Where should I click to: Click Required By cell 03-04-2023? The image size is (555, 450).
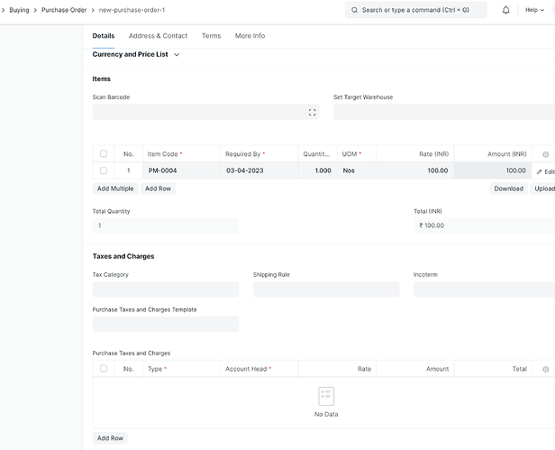pos(259,170)
